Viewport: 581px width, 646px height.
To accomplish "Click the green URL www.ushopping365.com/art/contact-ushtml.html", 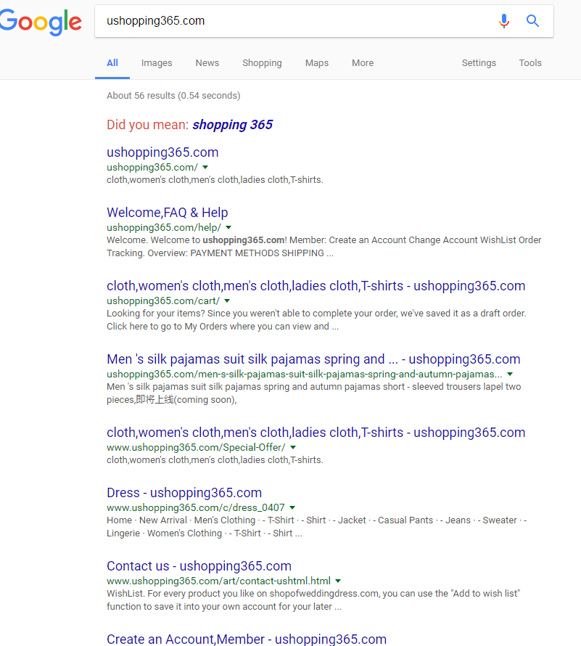I will [x=218, y=581].
